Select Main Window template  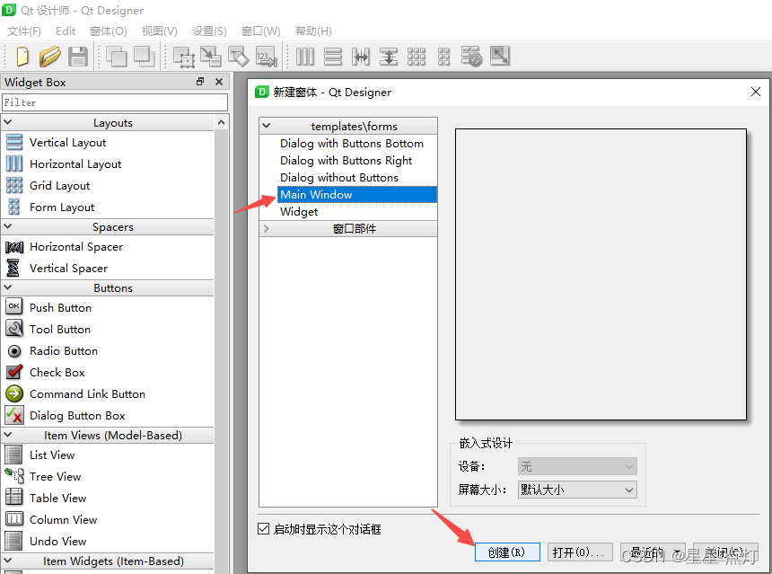[x=357, y=195]
